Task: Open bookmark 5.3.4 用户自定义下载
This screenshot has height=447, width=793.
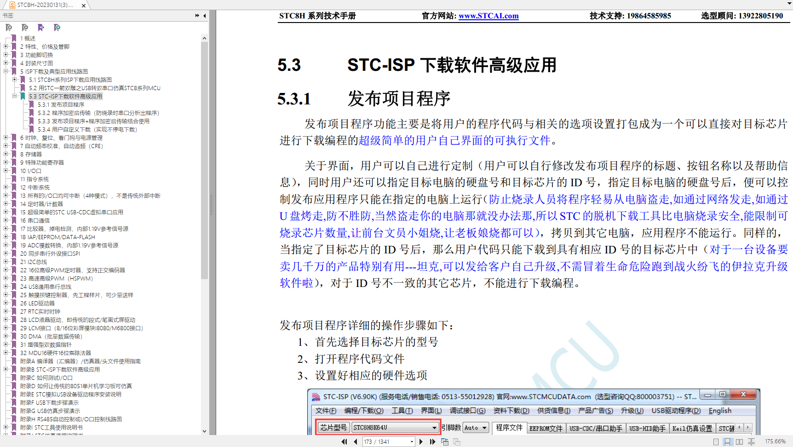Action: click(x=87, y=129)
